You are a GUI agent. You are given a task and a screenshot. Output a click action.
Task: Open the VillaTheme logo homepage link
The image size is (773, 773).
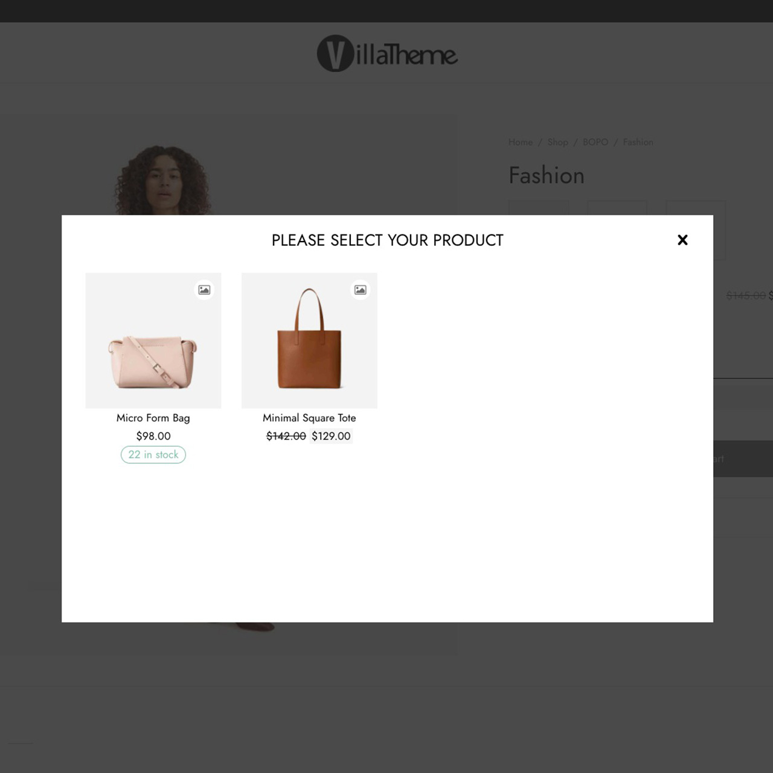pyautogui.click(x=387, y=54)
